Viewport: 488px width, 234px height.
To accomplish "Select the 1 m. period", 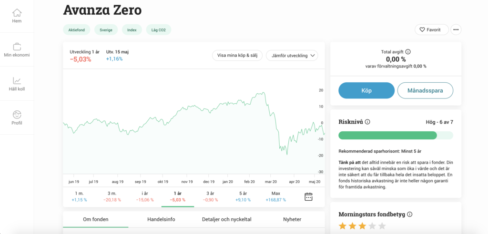I will coord(80,197).
